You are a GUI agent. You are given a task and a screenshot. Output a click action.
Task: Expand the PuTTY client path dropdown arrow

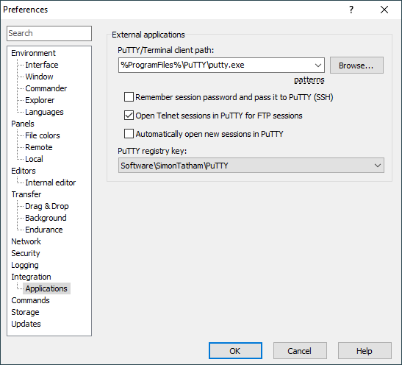(318, 65)
